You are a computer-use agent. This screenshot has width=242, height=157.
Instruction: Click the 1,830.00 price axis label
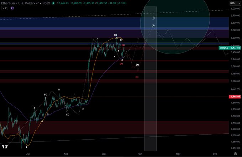coord(235,110)
